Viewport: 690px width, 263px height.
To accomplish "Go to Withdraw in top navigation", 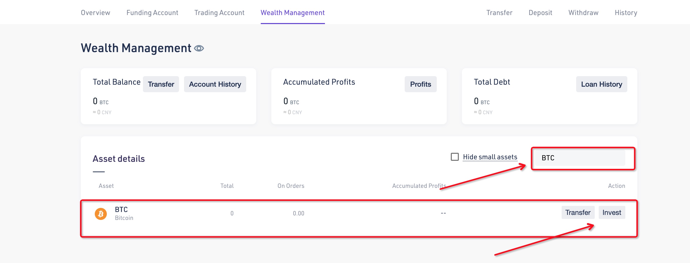I will point(583,13).
